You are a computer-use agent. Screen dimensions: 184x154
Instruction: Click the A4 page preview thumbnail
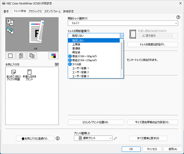[x=37, y=32]
